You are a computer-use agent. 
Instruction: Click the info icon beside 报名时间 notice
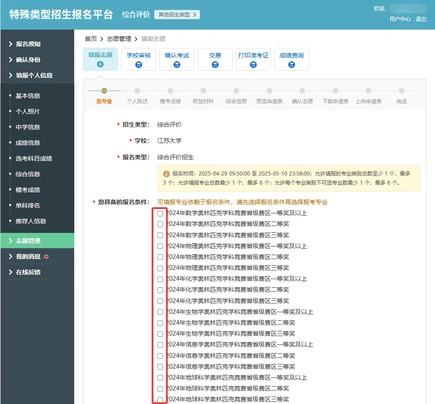[166, 174]
